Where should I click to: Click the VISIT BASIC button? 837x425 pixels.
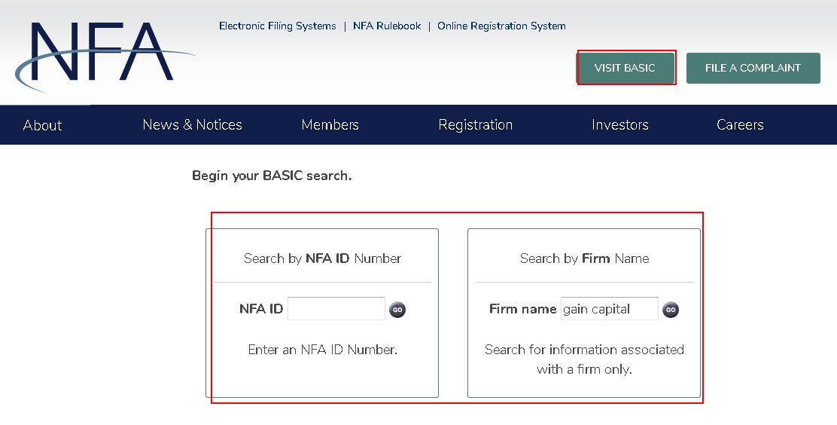(x=625, y=68)
